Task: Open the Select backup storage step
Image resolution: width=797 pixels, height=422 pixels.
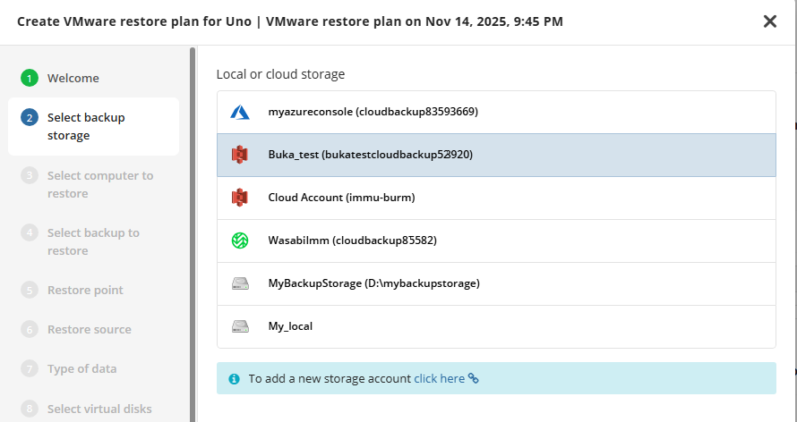Action: [x=86, y=126]
